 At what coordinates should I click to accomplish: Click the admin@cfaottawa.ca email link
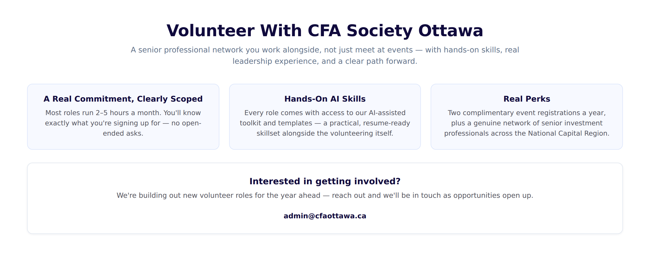(x=325, y=216)
